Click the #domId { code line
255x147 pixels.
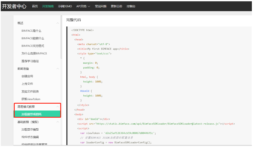click(86, 91)
